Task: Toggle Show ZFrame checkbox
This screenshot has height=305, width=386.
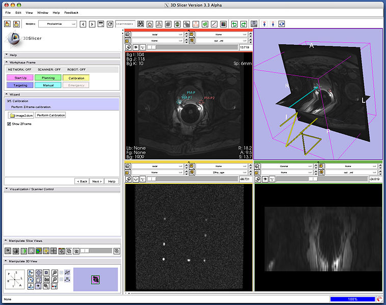Action: tap(9, 124)
